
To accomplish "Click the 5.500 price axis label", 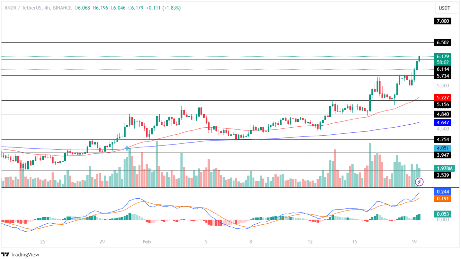I will click(x=442, y=86).
